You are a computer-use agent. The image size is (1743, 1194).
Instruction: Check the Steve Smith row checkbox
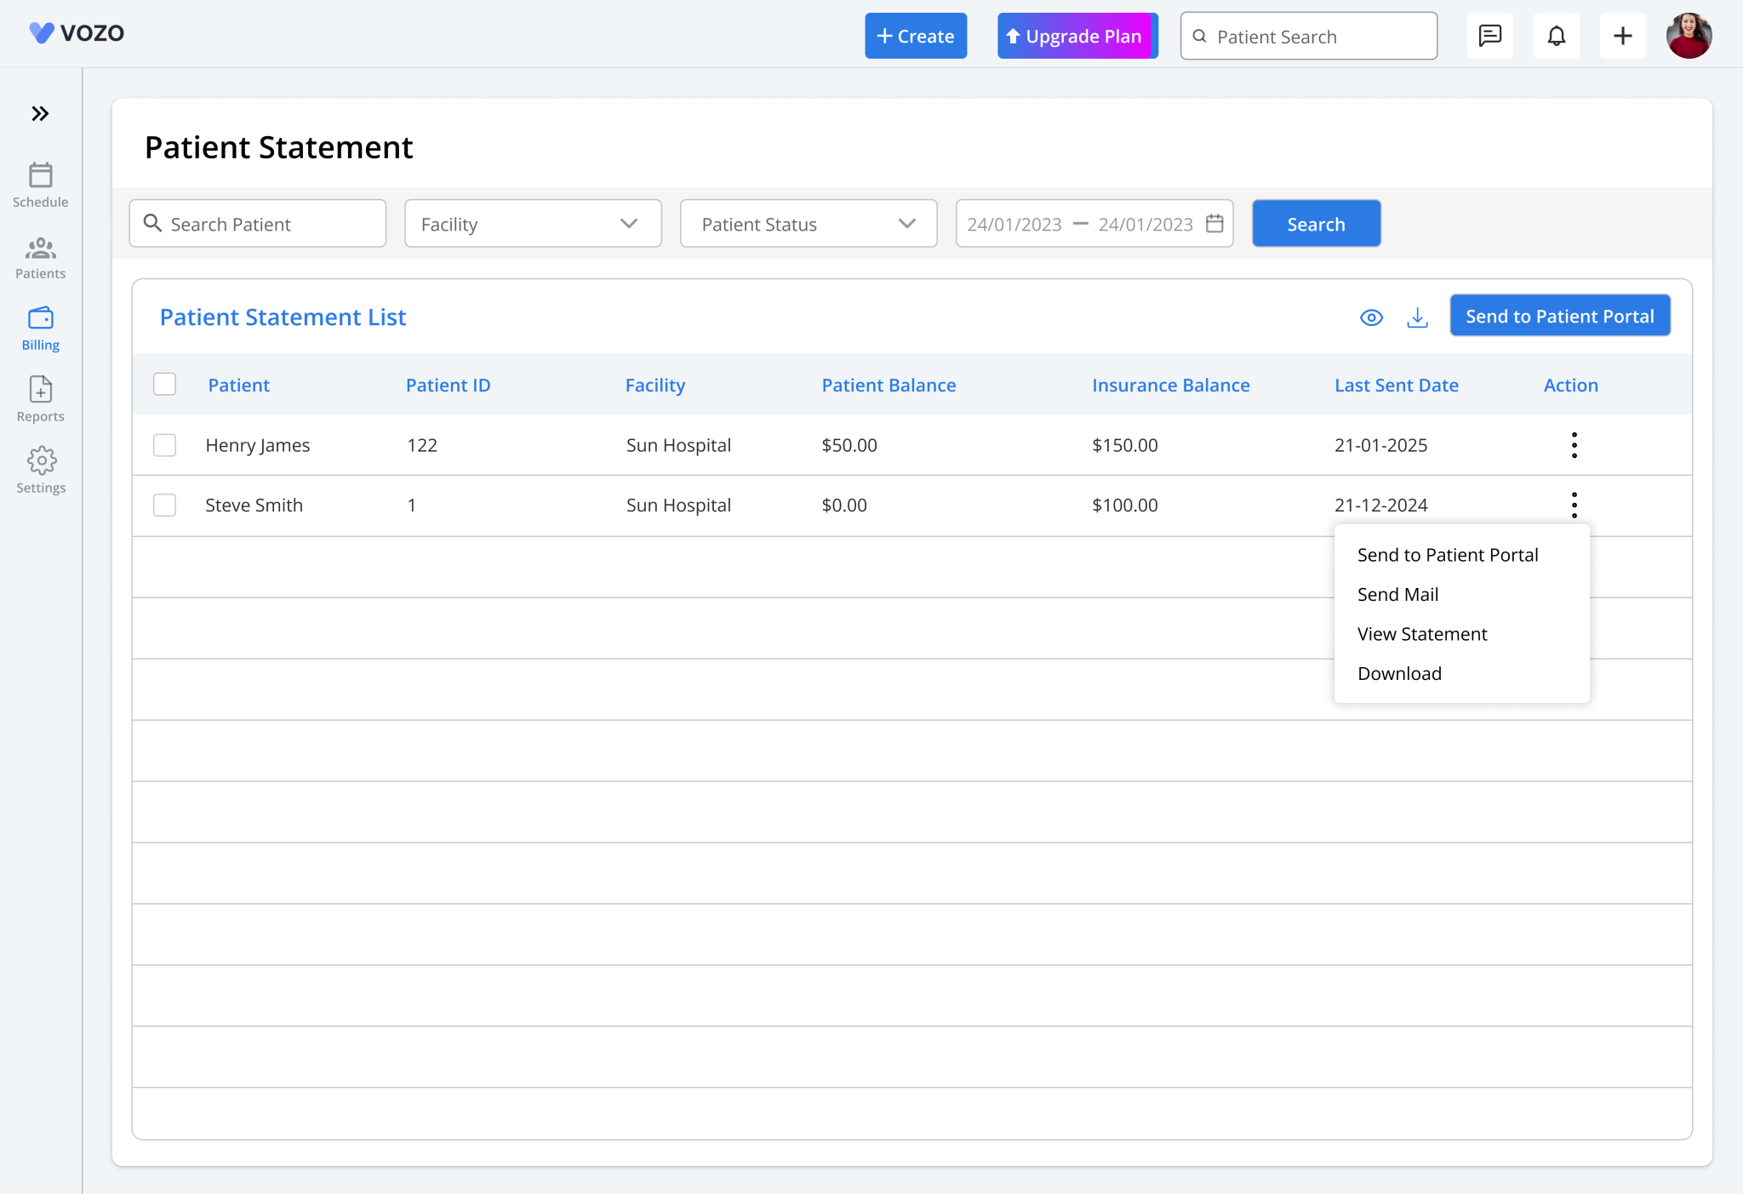point(164,506)
